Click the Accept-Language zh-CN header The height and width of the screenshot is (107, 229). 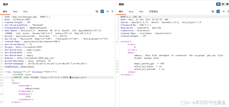coord(46,64)
